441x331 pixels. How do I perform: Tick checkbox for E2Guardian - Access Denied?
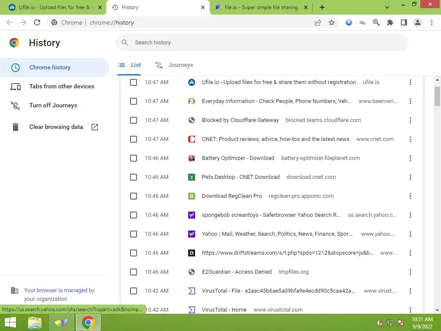134,272
